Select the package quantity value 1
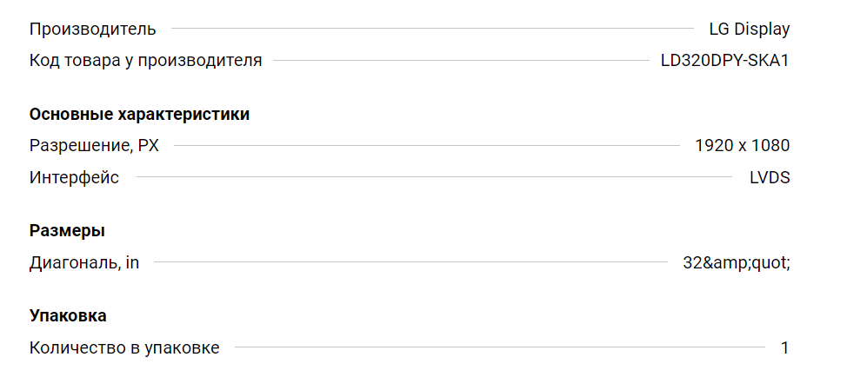Screen dimensions: 867x377 pos(784,348)
